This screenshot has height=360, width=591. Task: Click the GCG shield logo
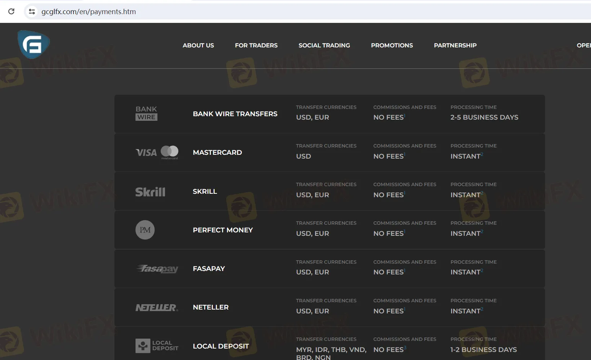[x=34, y=45]
